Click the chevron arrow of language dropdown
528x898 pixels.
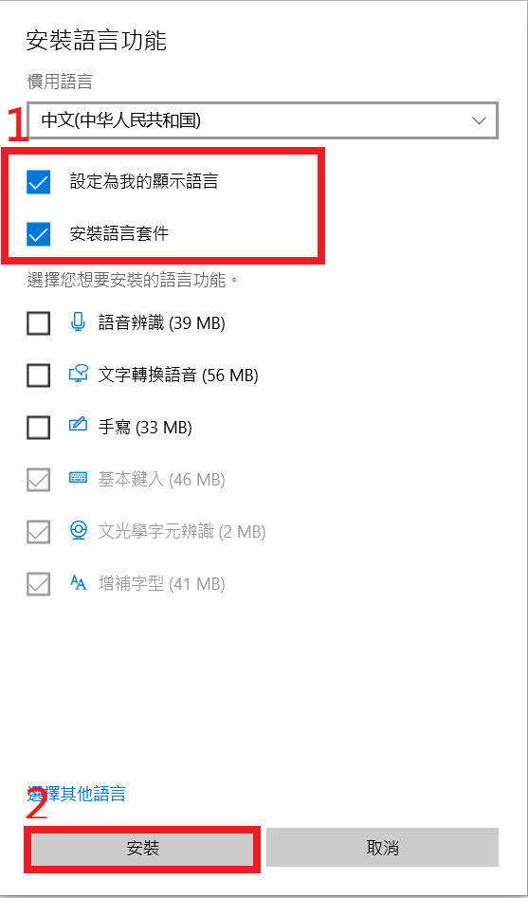(x=479, y=120)
